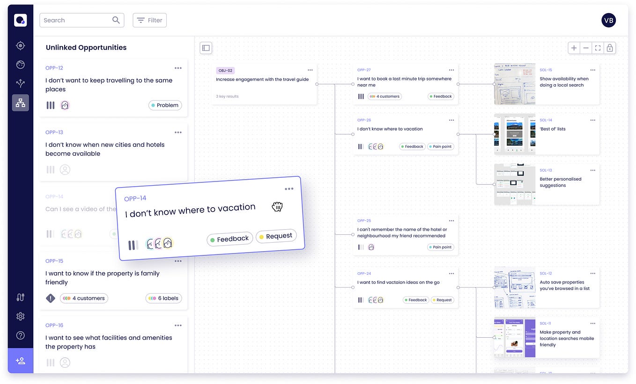The width and height of the screenshot is (636, 384).
Task: Open the branching paths icon in the sidebar
Action: 20,83
